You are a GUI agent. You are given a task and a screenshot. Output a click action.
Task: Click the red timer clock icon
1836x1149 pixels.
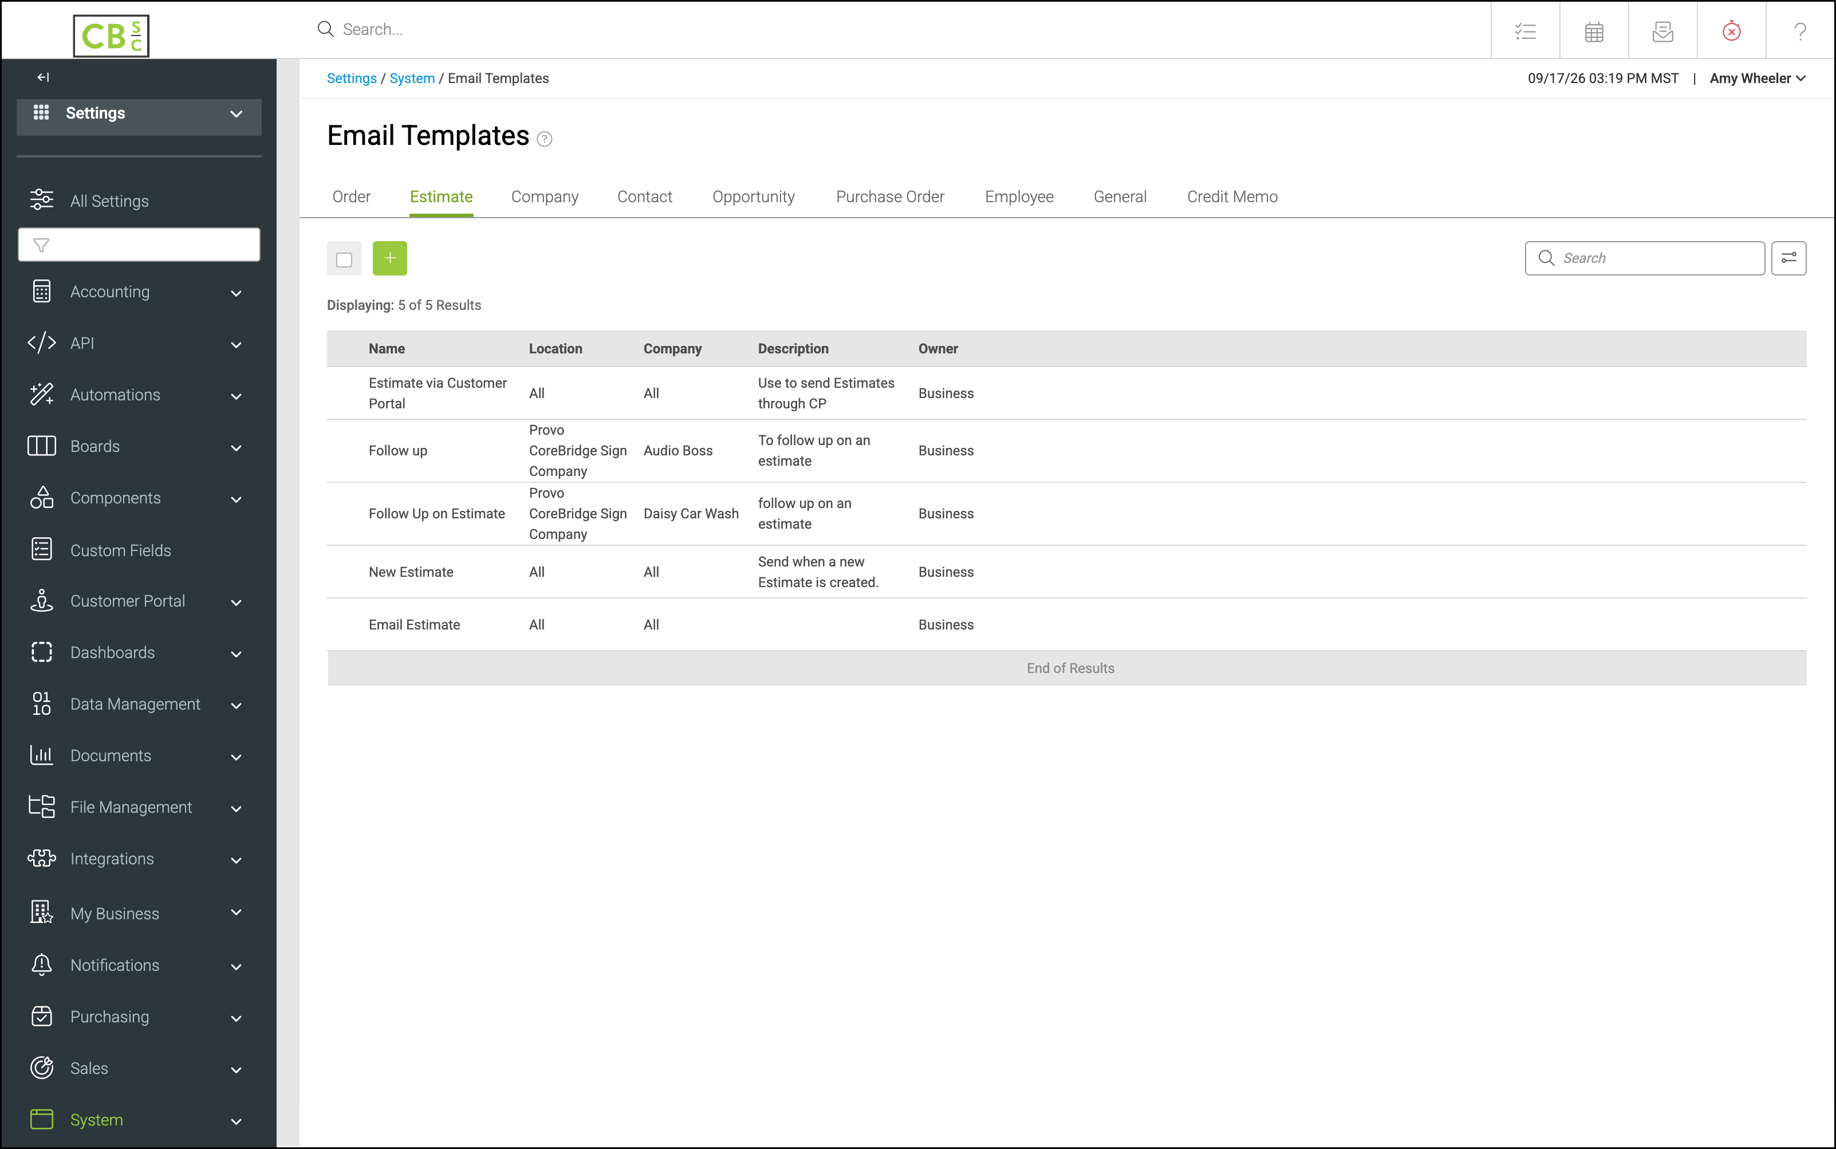(x=1731, y=31)
